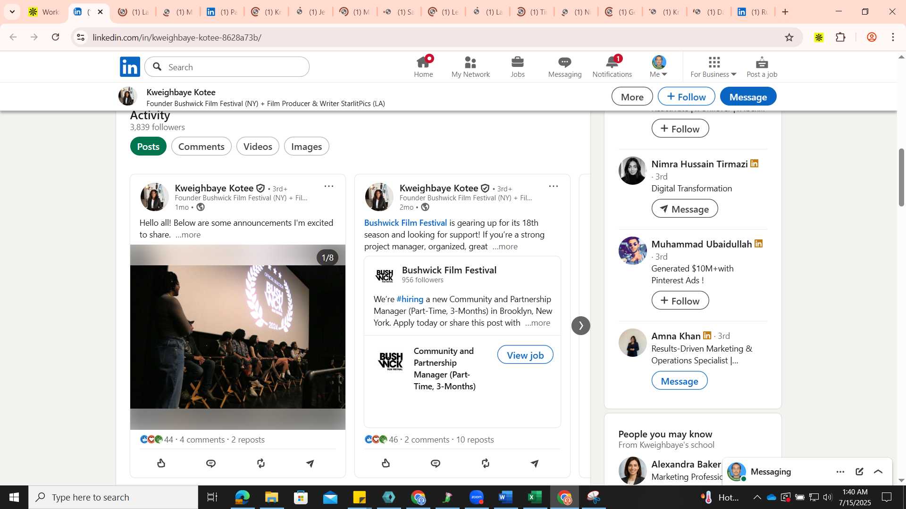Open compose new message icon in Messaging bar
The image size is (906, 509).
pyautogui.click(x=859, y=472)
